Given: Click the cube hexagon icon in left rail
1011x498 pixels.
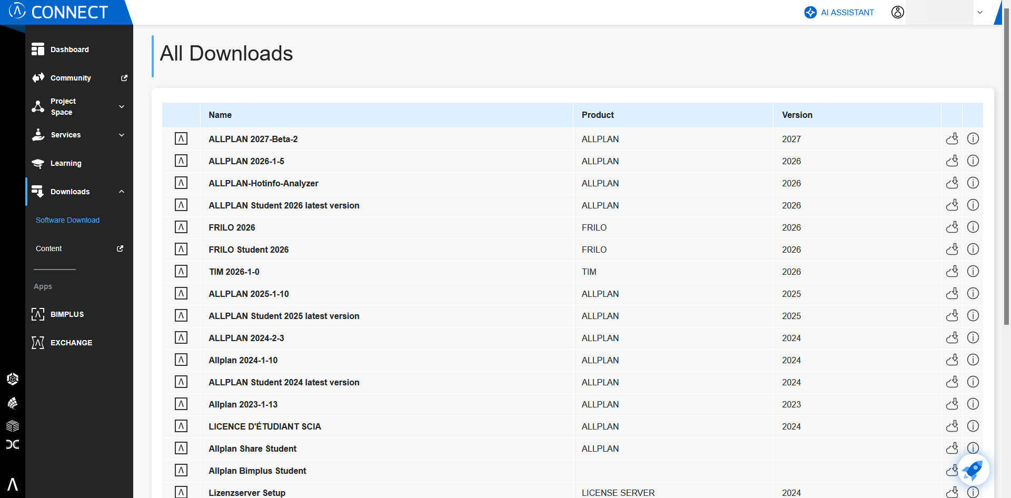Looking at the screenshot, I should [x=13, y=379].
